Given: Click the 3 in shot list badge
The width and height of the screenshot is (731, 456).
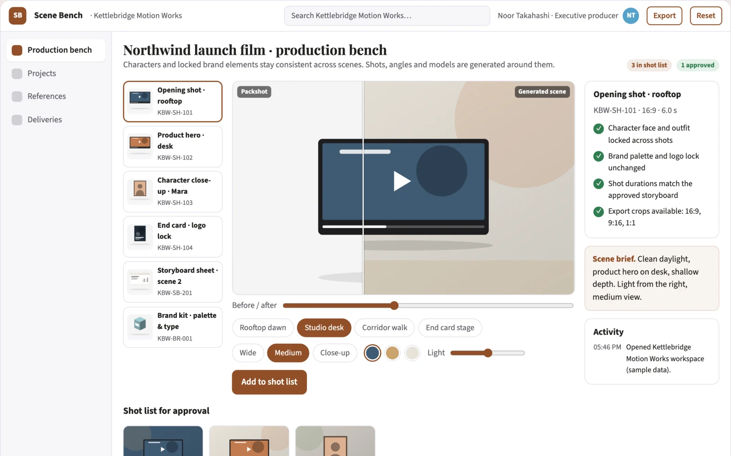Looking at the screenshot, I should [x=649, y=65].
